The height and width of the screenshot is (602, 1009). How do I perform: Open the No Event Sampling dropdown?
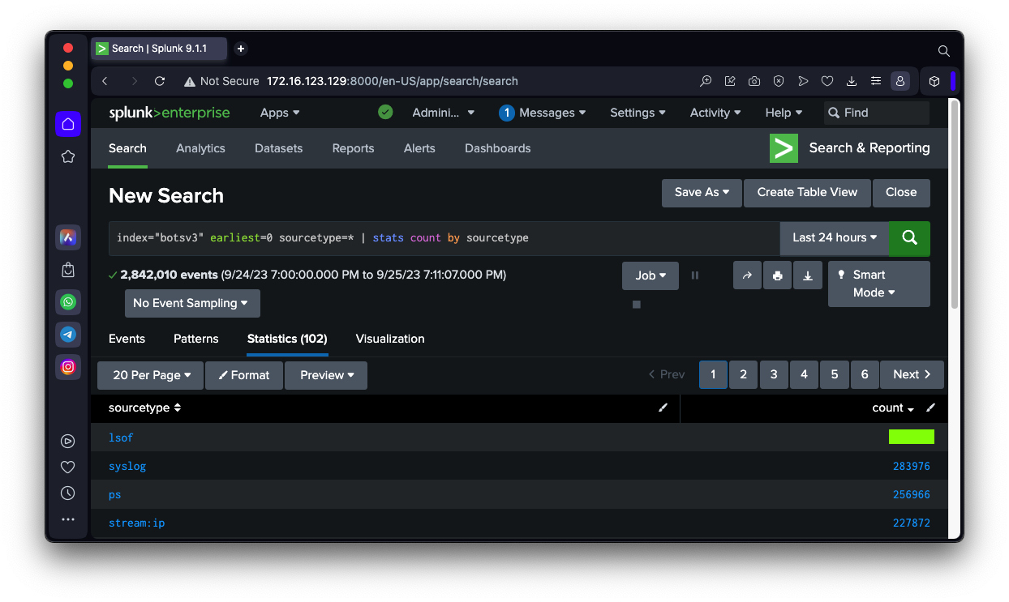point(192,303)
